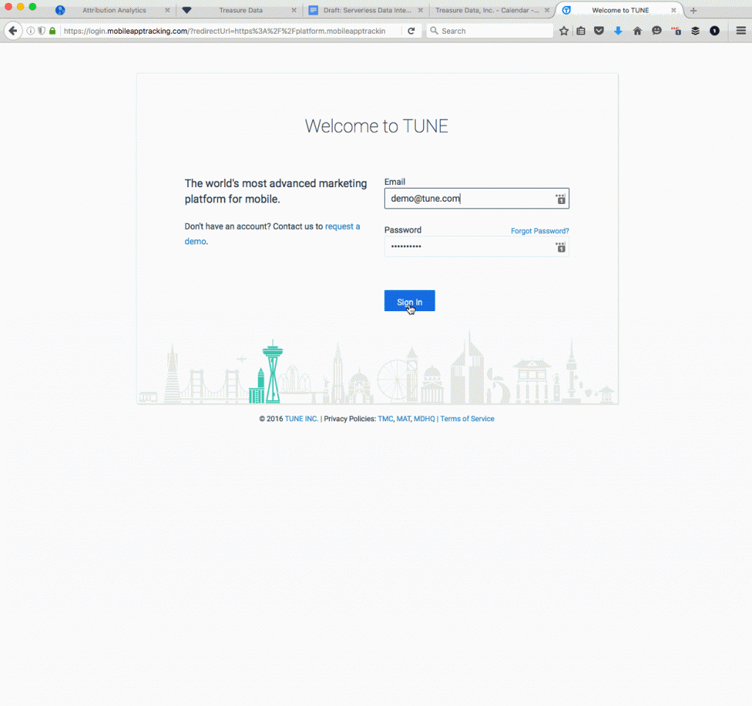The width and height of the screenshot is (752, 706).
Task: Open the bookmarks list clipboard icon
Action: click(x=581, y=31)
